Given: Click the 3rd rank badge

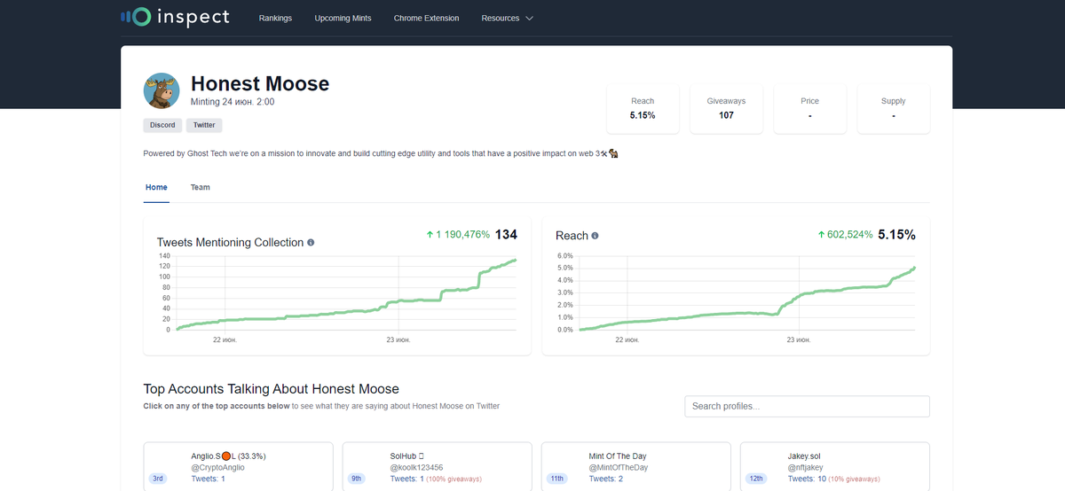Looking at the screenshot, I should (x=159, y=479).
